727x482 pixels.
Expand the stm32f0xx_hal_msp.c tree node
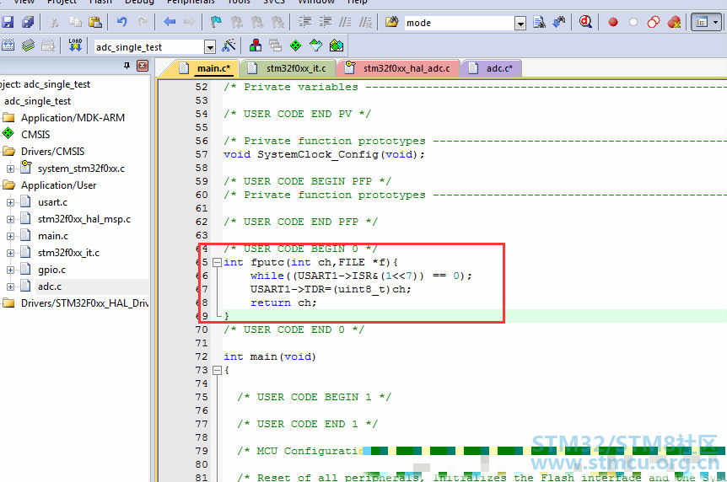[10, 219]
